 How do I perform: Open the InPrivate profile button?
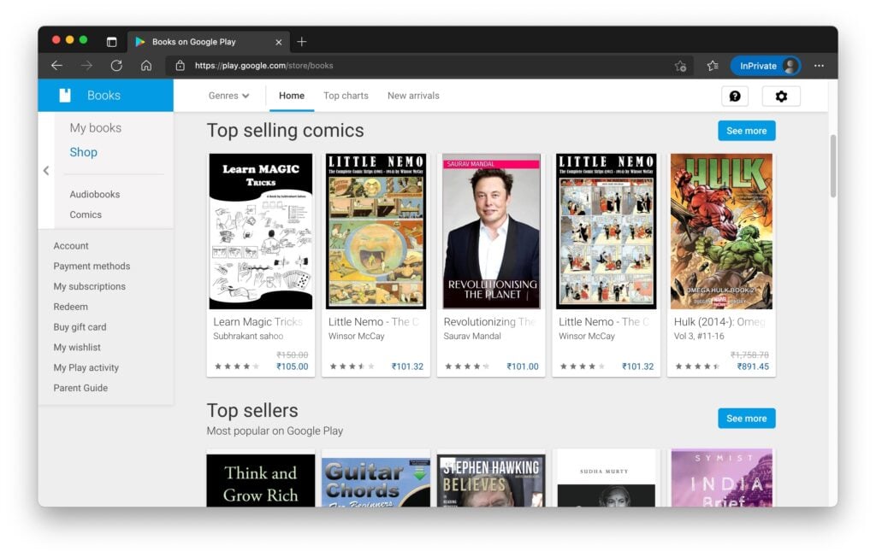pos(766,66)
